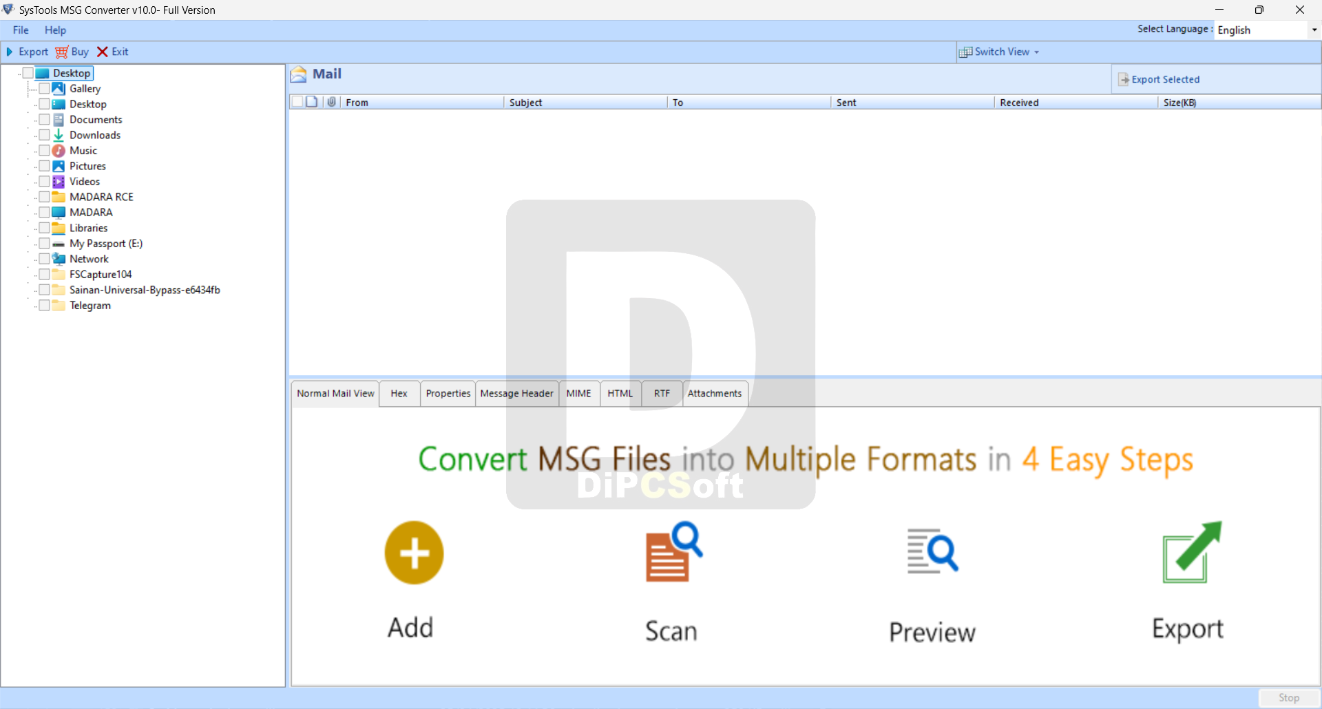1322x709 pixels.
Task: Switch to the HTML tab
Action: pos(620,394)
